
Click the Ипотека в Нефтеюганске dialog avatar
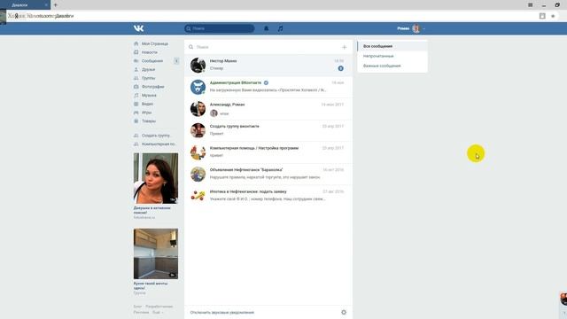198,196
